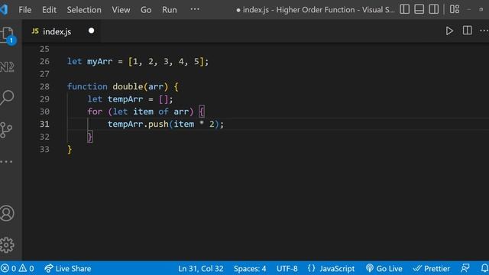Open the Edit menu
489x275 pixels.
tap(49, 10)
